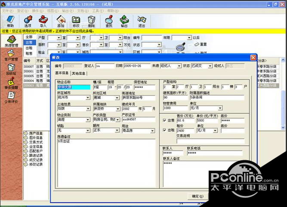Select 房产信息 in the lower-left list

pyautogui.click(x=34, y=133)
